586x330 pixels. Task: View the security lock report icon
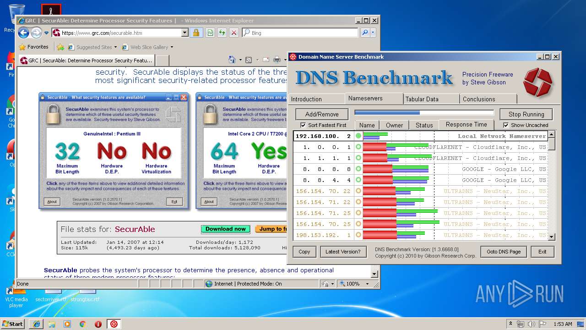click(196, 33)
